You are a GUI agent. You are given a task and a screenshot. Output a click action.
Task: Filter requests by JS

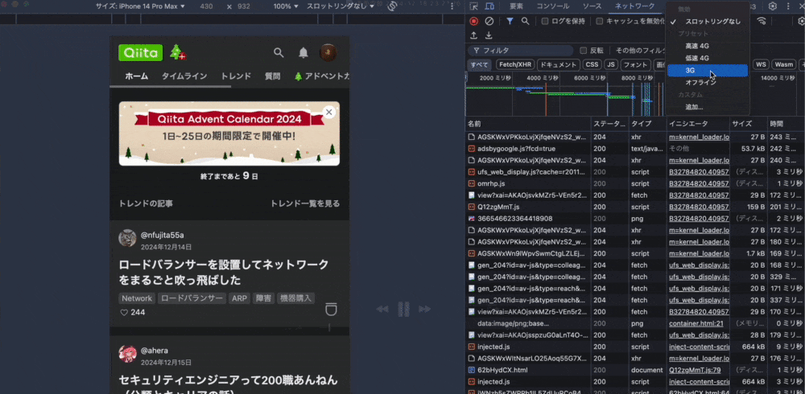coord(610,64)
